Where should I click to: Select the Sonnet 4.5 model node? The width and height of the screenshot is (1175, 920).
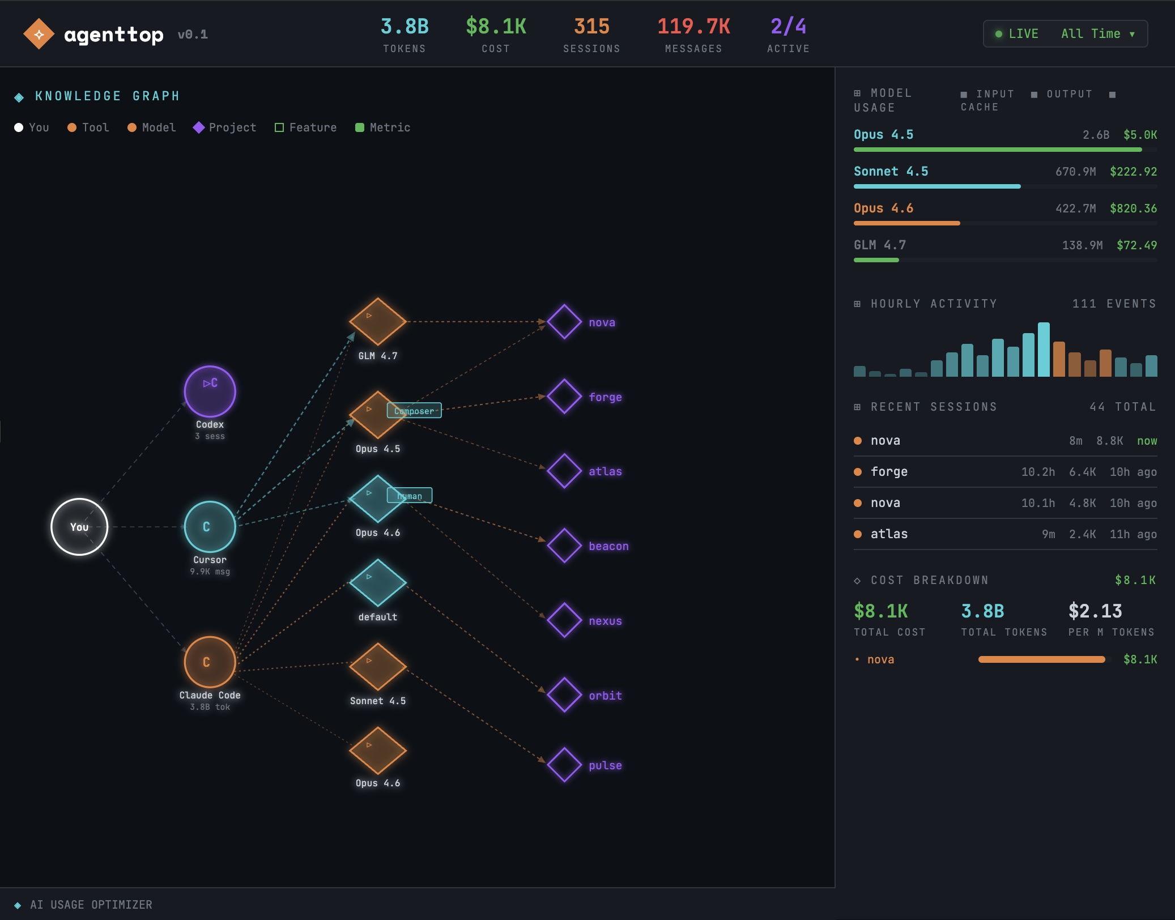pos(378,668)
